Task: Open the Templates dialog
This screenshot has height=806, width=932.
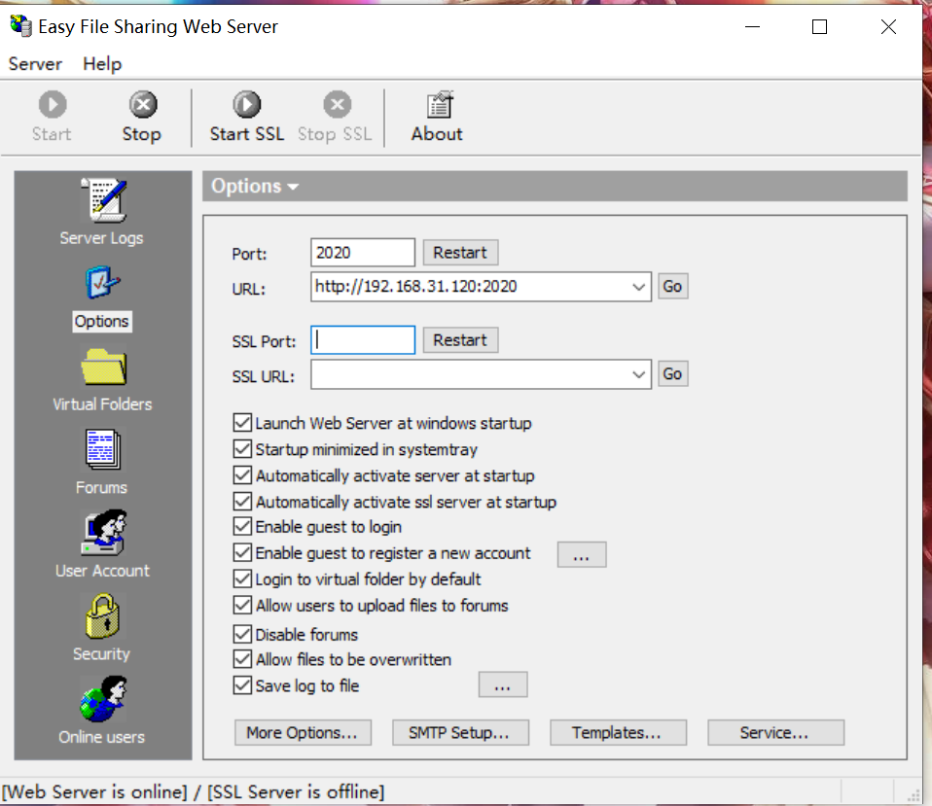Action: click(x=618, y=732)
